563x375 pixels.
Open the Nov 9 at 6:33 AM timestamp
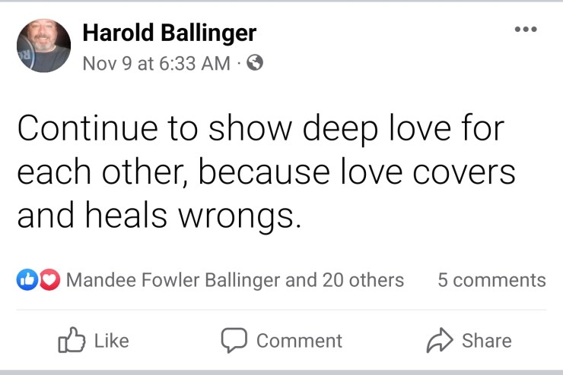click(155, 64)
